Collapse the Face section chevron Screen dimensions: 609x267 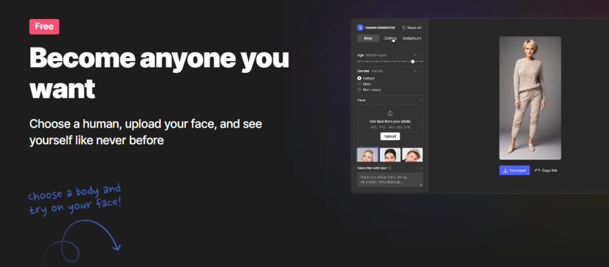(421, 100)
